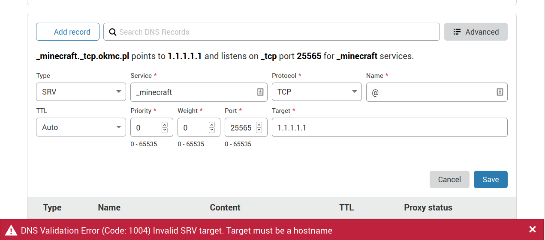Cancel editing the DNS record
545x240 pixels.
[x=449, y=180]
